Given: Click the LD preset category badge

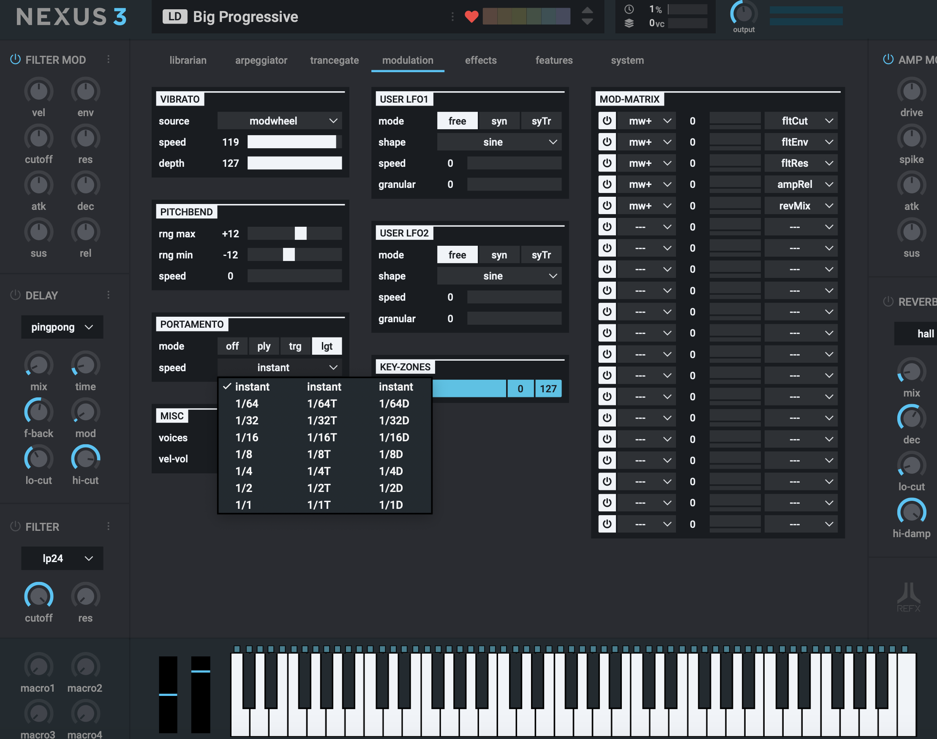Looking at the screenshot, I should pyautogui.click(x=174, y=16).
